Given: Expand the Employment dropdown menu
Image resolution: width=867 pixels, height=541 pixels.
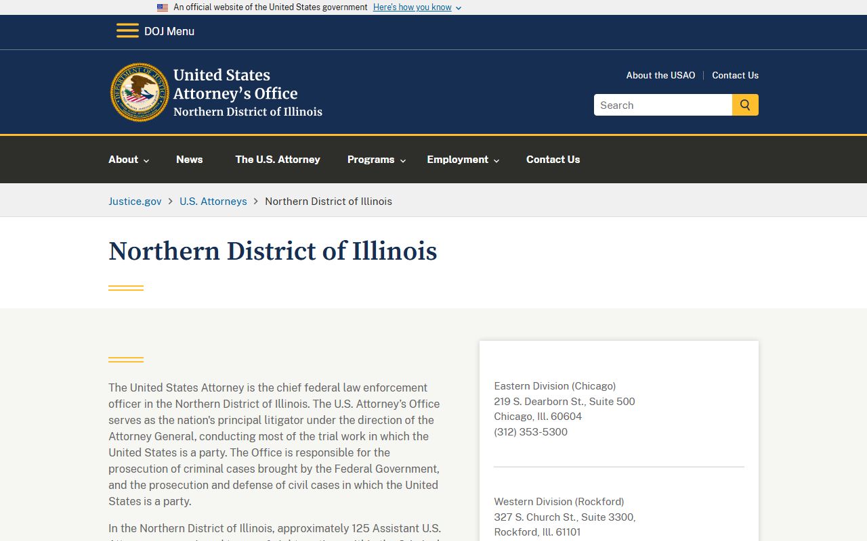Looking at the screenshot, I should (463, 160).
